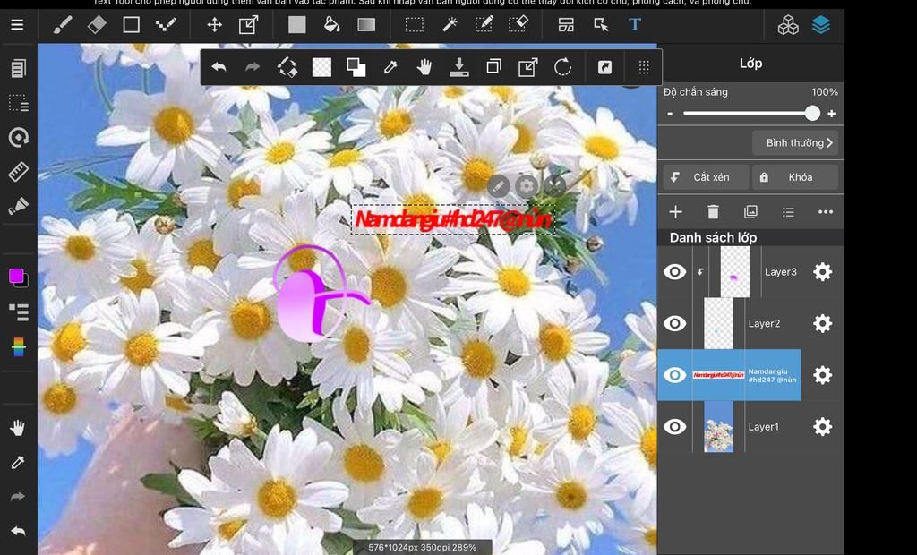Click the add image layer icon
Image resolution: width=917 pixels, height=555 pixels.
coord(751,212)
